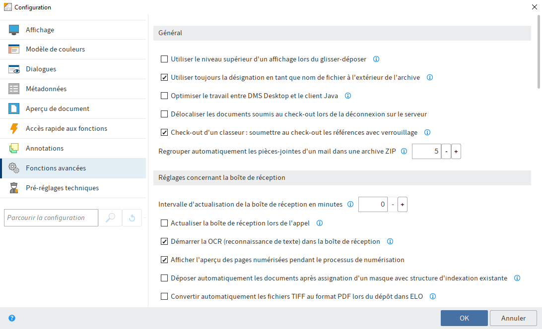Open help with the question mark icon
The height and width of the screenshot is (329, 542).
tap(11, 318)
